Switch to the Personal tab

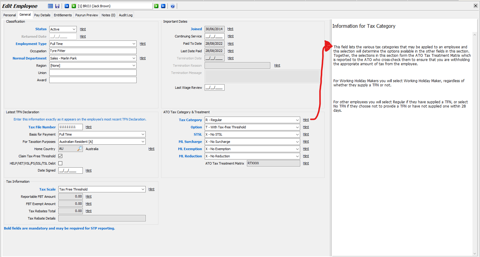click(x=10, y=15)
